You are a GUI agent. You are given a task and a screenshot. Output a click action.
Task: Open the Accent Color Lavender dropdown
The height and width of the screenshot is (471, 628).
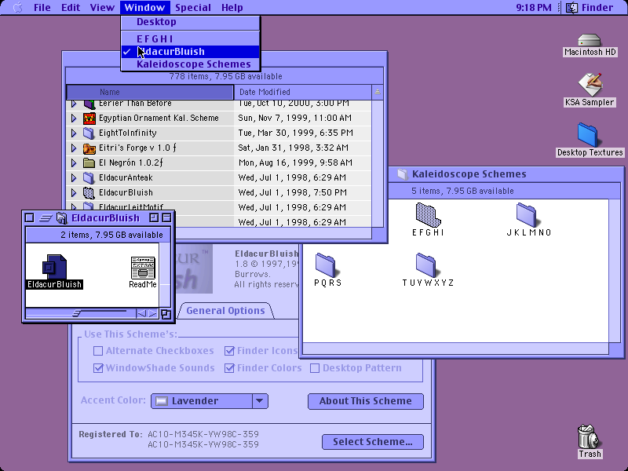(210, 401)
